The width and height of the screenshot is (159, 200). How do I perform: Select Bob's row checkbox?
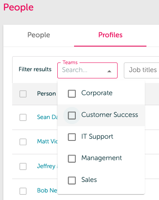click(x=23, y=191)
